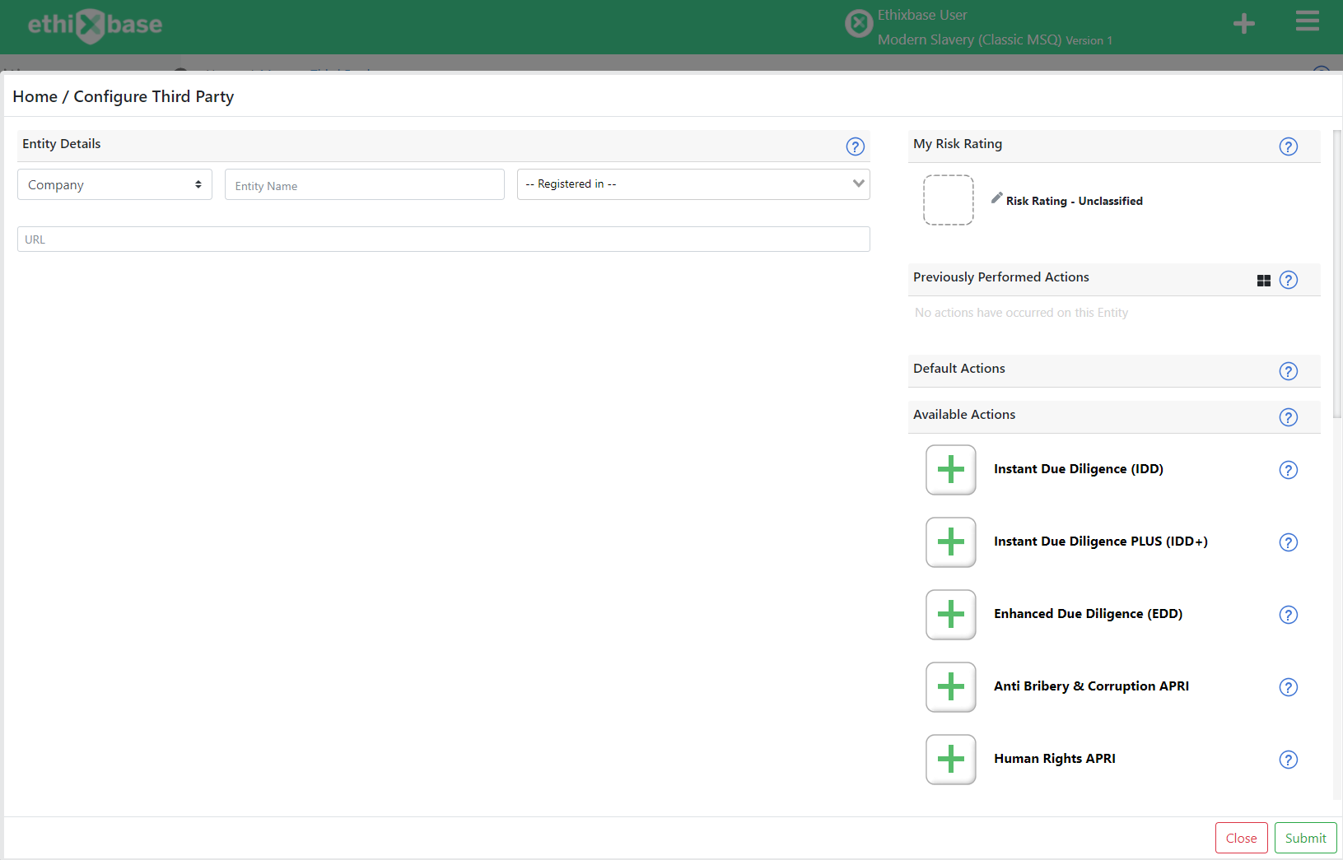Image resolution: width=1343 pixels, height=860 pixels.
Task: Open help for Available Actions header
Action: coord(1288,417)
